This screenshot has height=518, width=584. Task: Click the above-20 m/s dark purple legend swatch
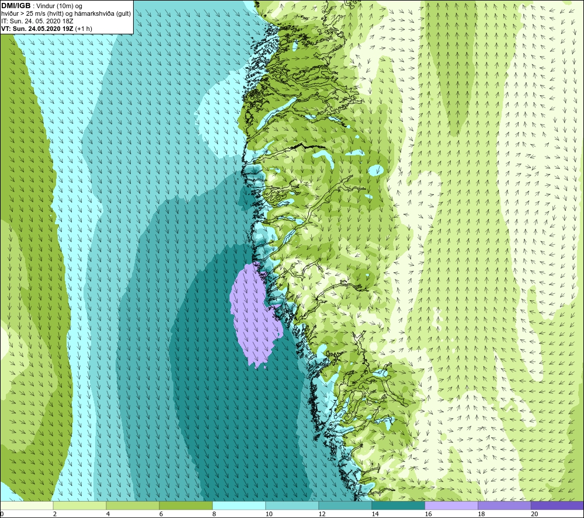point(557,505)
